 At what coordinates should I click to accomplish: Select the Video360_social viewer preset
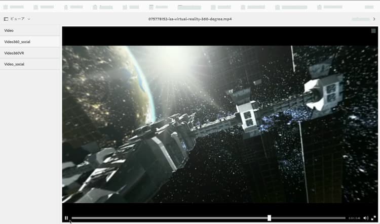pyautogui.click(x=30, y=41)
